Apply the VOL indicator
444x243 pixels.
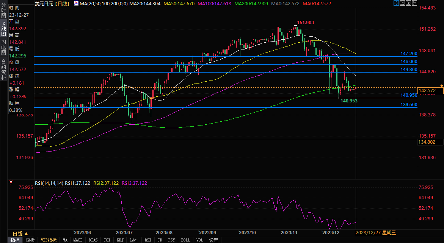pyautogui.click(x=200, y=240)
